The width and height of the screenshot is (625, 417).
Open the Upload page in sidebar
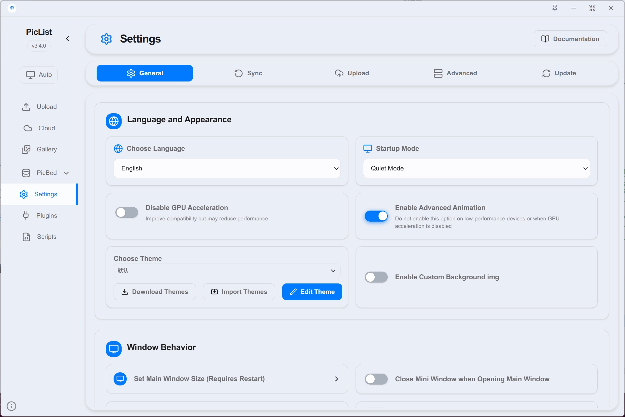39,107
